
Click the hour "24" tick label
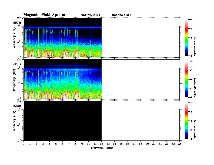coord(180,144)
